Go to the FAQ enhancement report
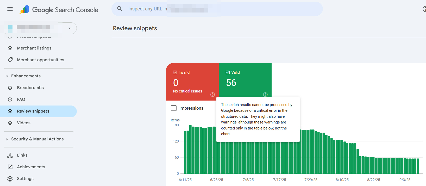Screen dimensions: 426x186 coord(21,100)
